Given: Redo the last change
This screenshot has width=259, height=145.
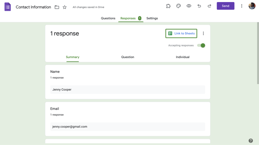Looking at the screenshot, I should pyautogui.click(x=209, y=6).
